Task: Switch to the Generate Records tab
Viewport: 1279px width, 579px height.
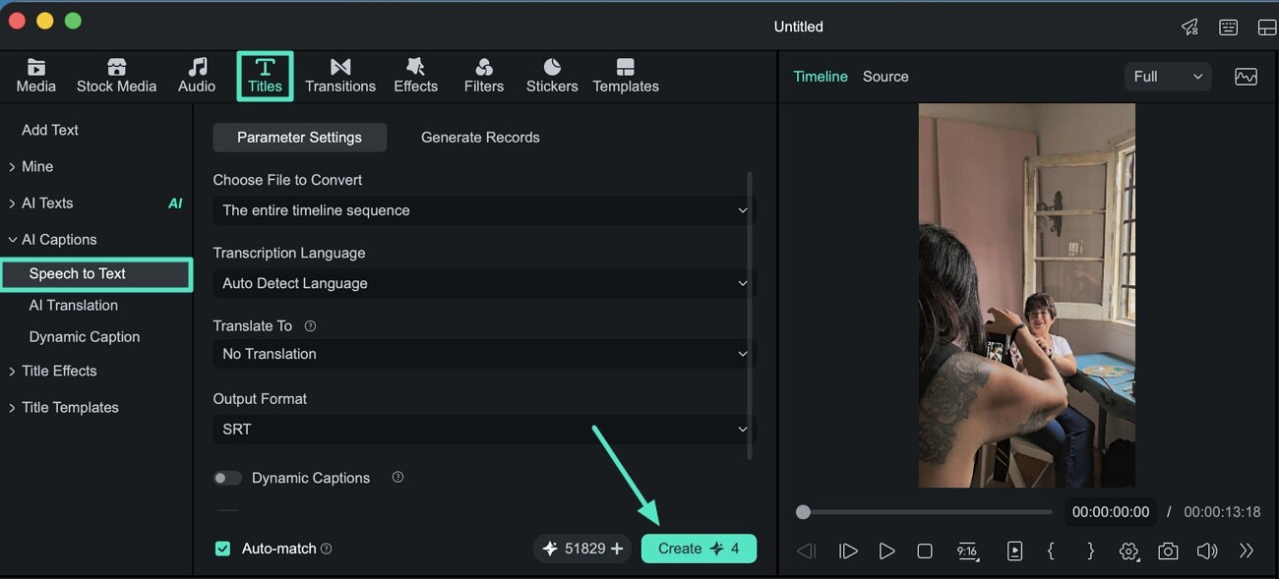Action: [x=480, y=138]
